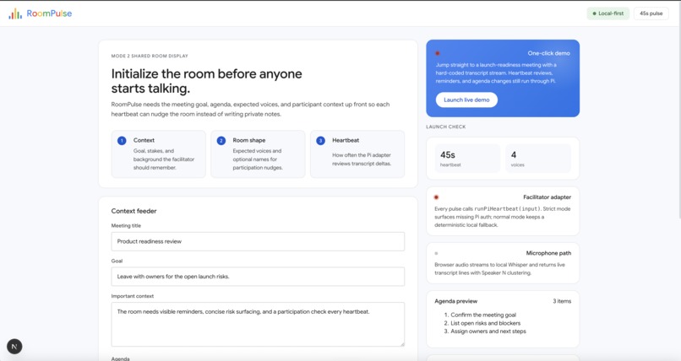
Task: Open the Context step card
Action: pyautogui.click(x=159, y=154)
